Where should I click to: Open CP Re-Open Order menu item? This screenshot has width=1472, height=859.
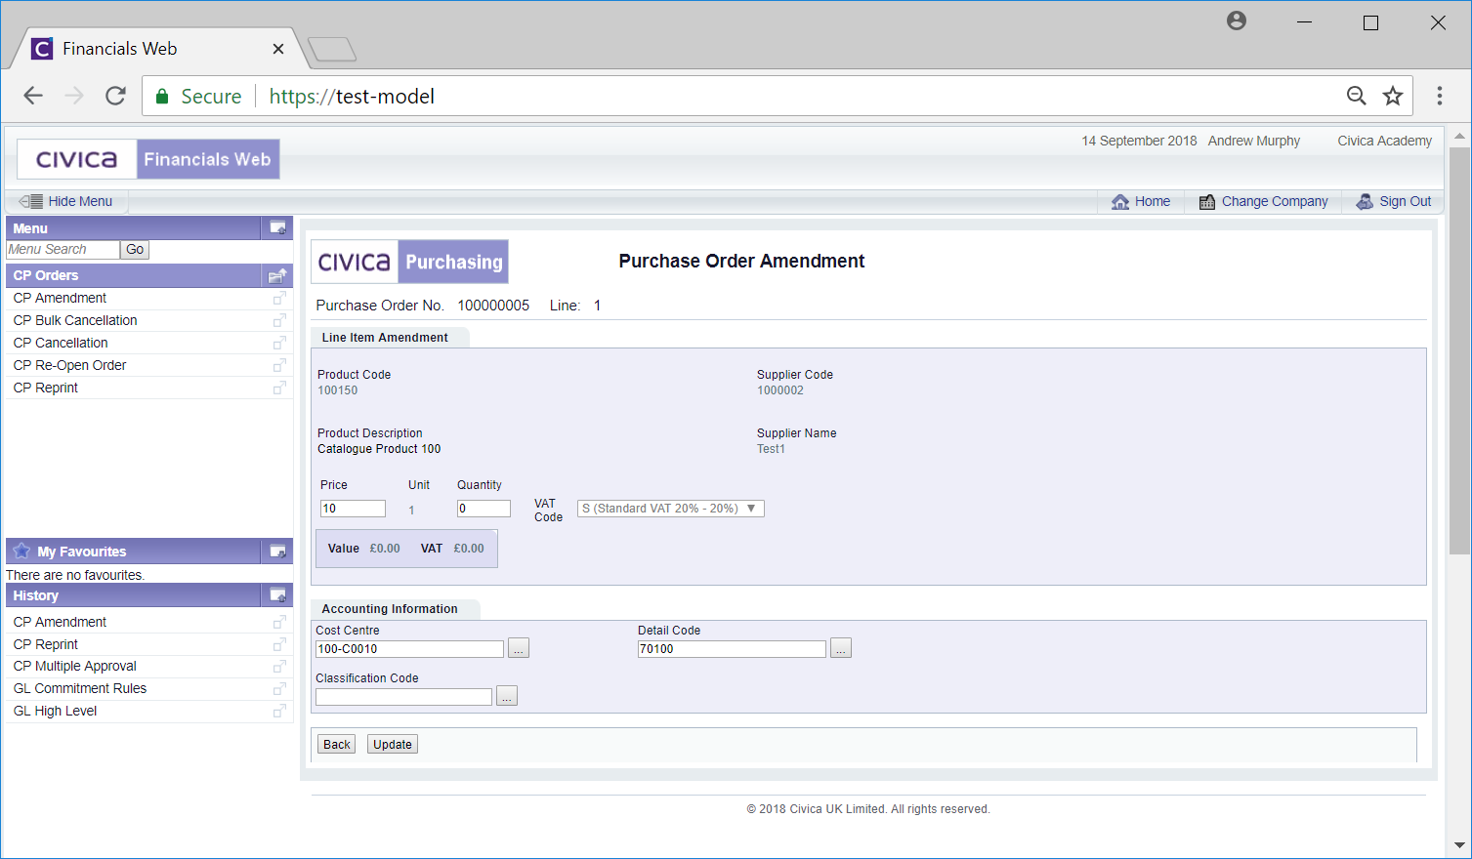pos(69,365)
